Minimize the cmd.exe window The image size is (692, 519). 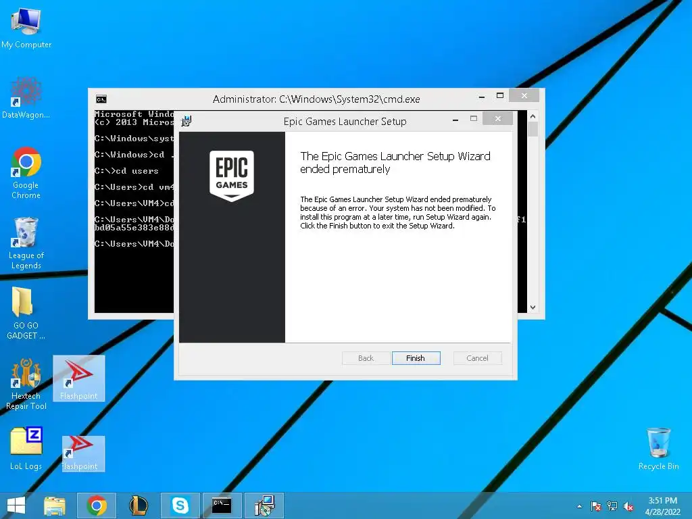point(482,96)
